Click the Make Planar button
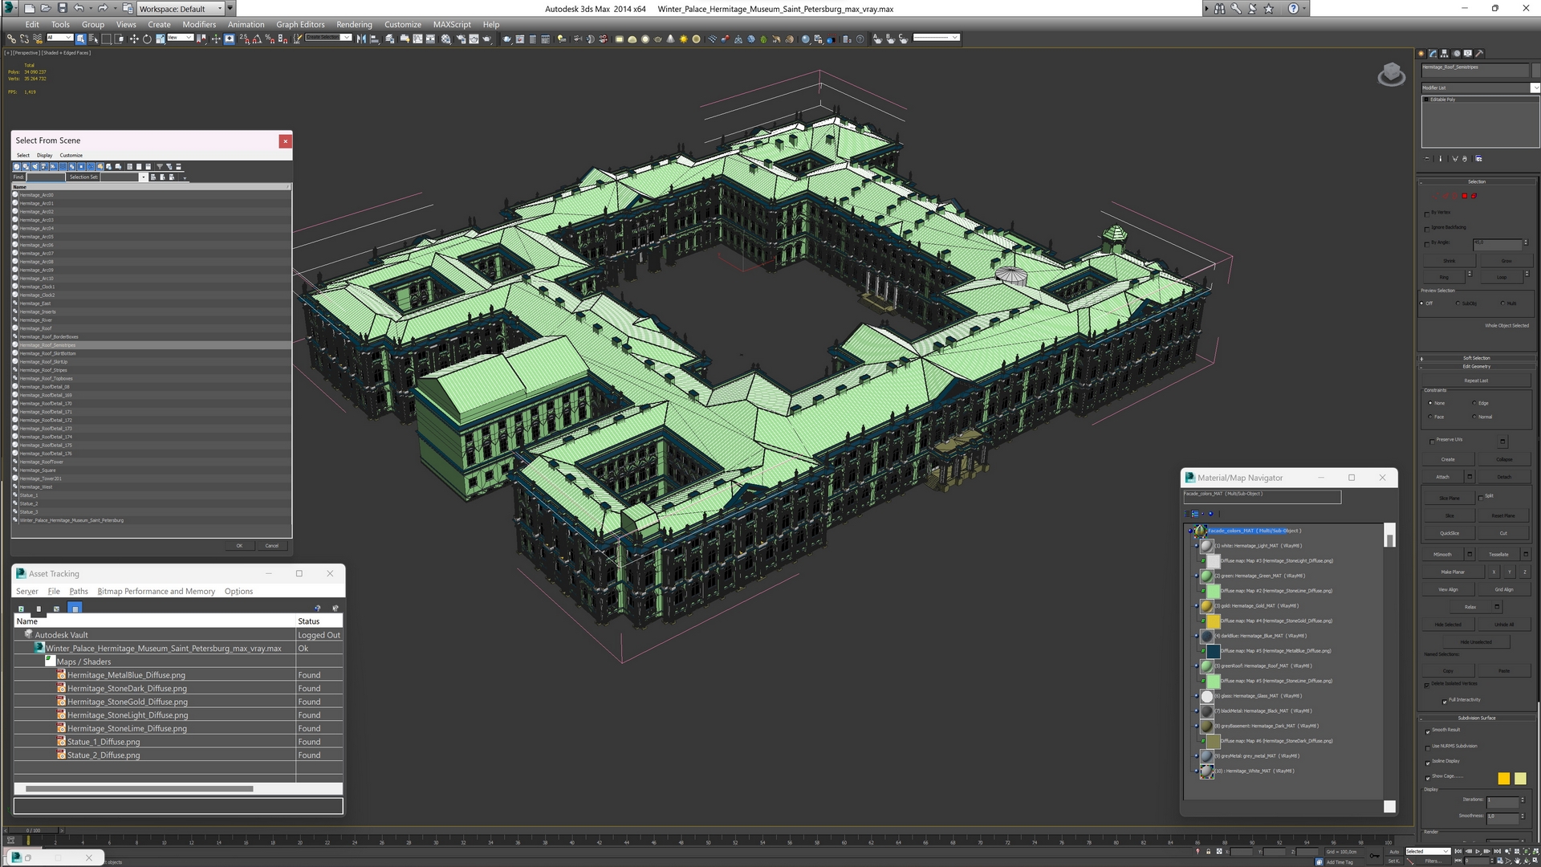 point(1453,572)
